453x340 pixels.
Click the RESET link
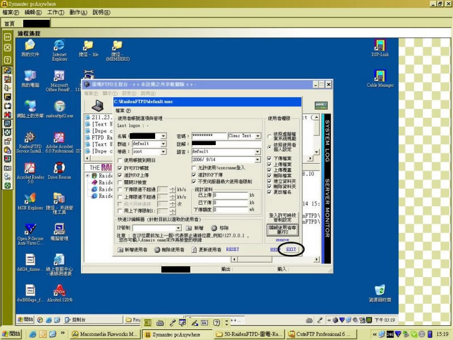coord(233,249)
